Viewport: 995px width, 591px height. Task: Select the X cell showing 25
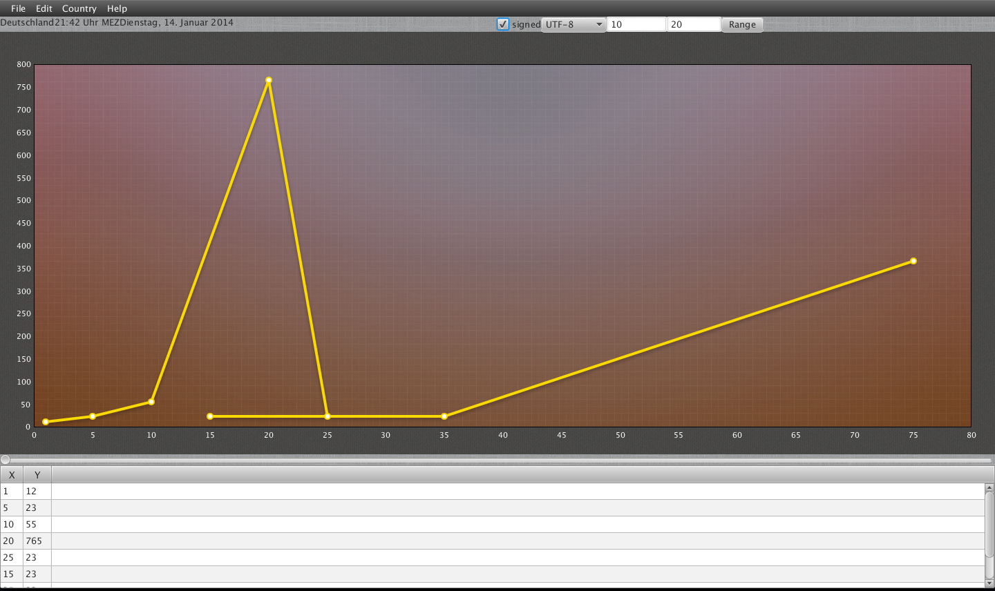point(12,557)
